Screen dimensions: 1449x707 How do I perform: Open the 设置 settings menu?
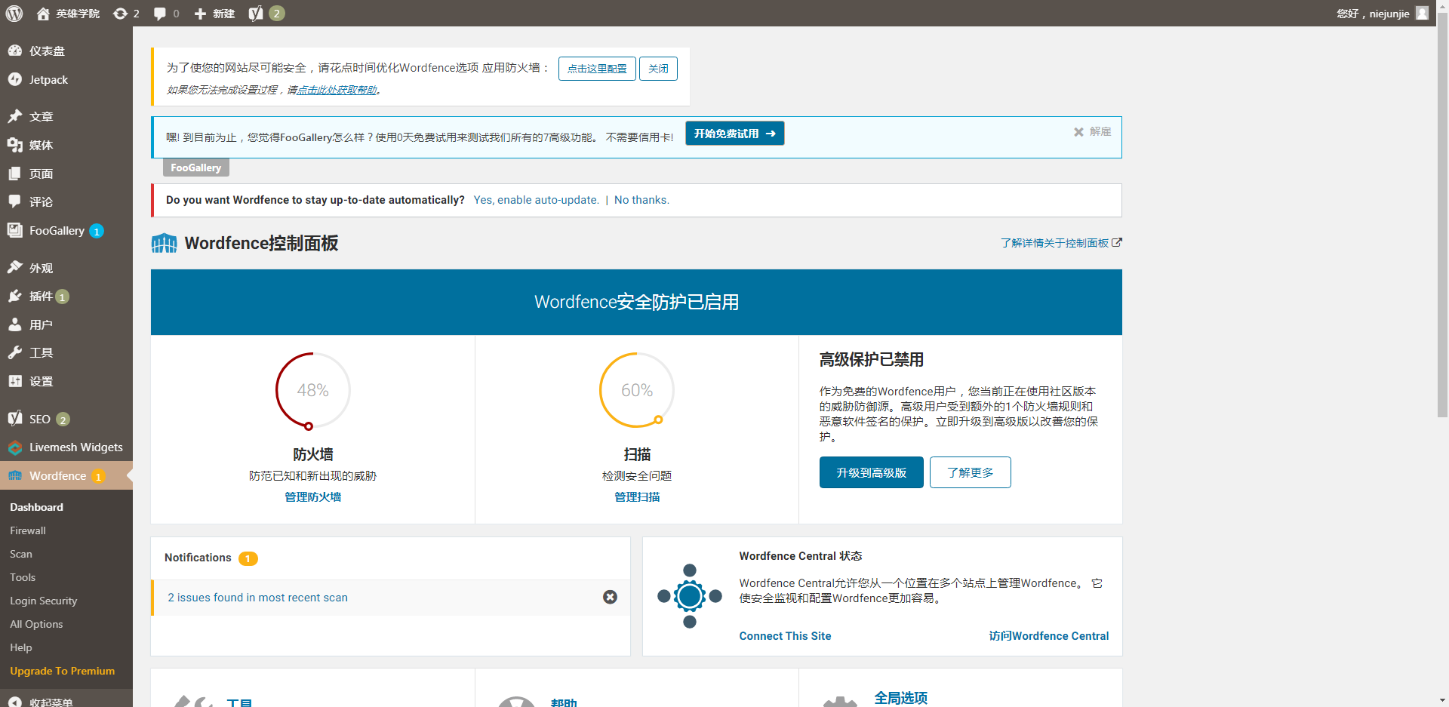point(66,381)
